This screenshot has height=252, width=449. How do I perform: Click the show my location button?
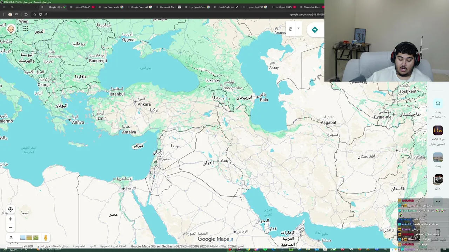click(x=11, y=210)
